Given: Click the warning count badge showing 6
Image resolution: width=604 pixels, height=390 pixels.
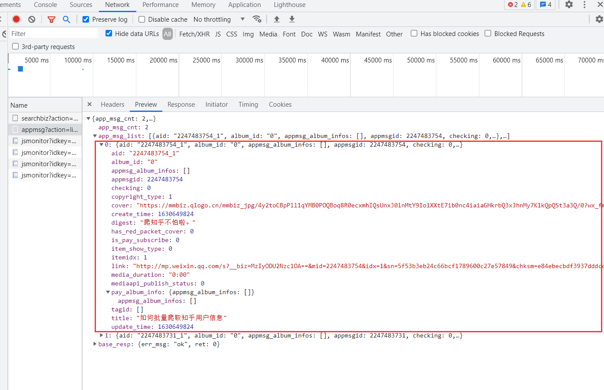Looking at the screenshot, I should pos(526,4).
